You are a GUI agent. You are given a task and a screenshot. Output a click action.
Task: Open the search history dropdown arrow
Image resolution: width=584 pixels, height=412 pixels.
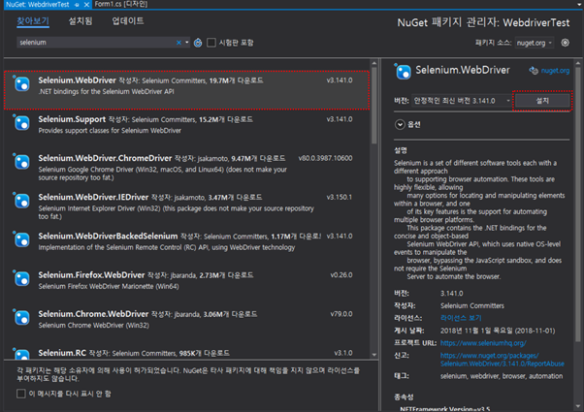tap(187, 43)
